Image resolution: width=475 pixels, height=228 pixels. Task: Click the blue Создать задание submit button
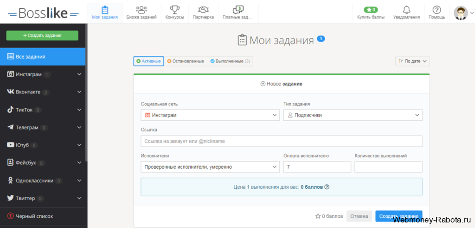pyautogui.click(x=398, y=216)
